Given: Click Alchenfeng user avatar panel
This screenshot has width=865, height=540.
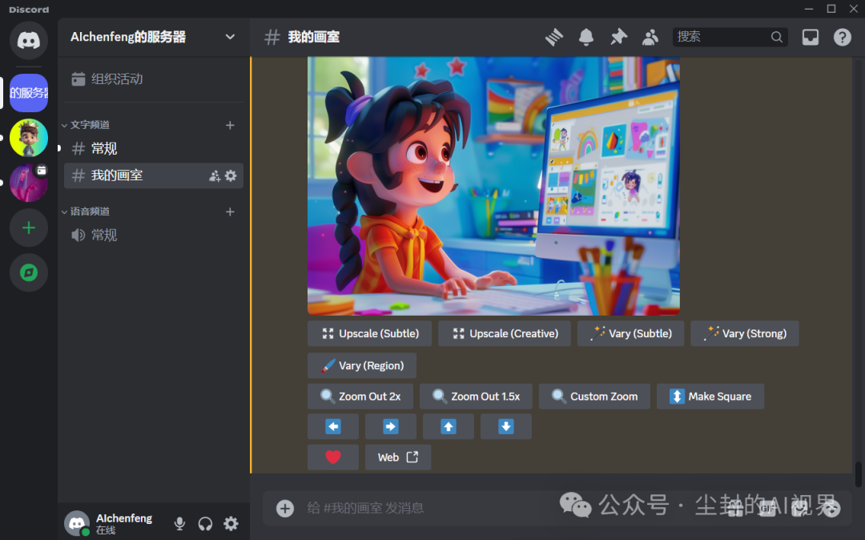Looking at the screenshot, I should point(111,523).
